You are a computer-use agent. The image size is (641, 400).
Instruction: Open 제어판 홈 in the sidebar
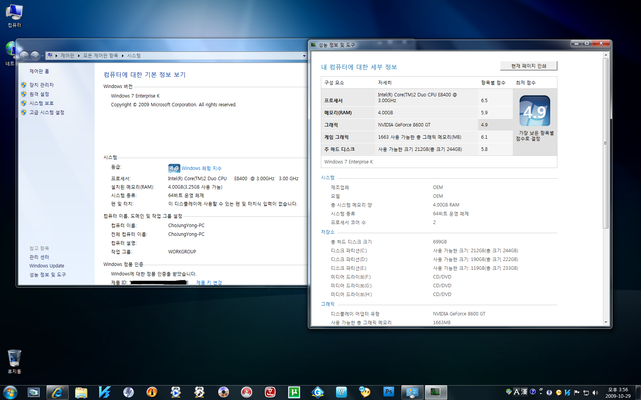39,71
